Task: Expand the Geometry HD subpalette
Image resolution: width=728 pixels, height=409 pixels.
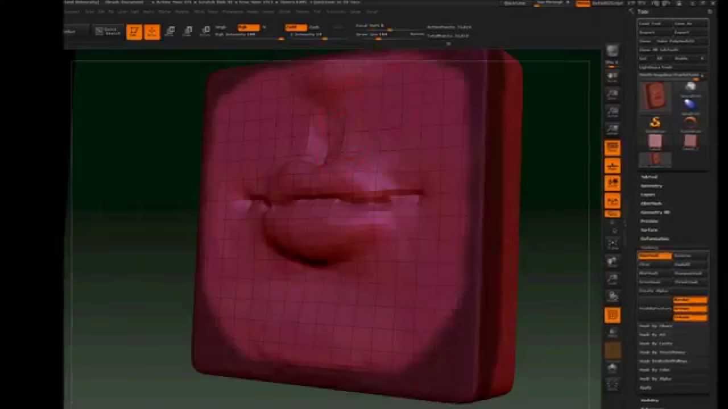Action: coord(655,212)
